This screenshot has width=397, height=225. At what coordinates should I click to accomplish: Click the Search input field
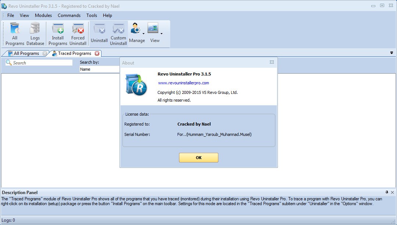coord(39,63)
